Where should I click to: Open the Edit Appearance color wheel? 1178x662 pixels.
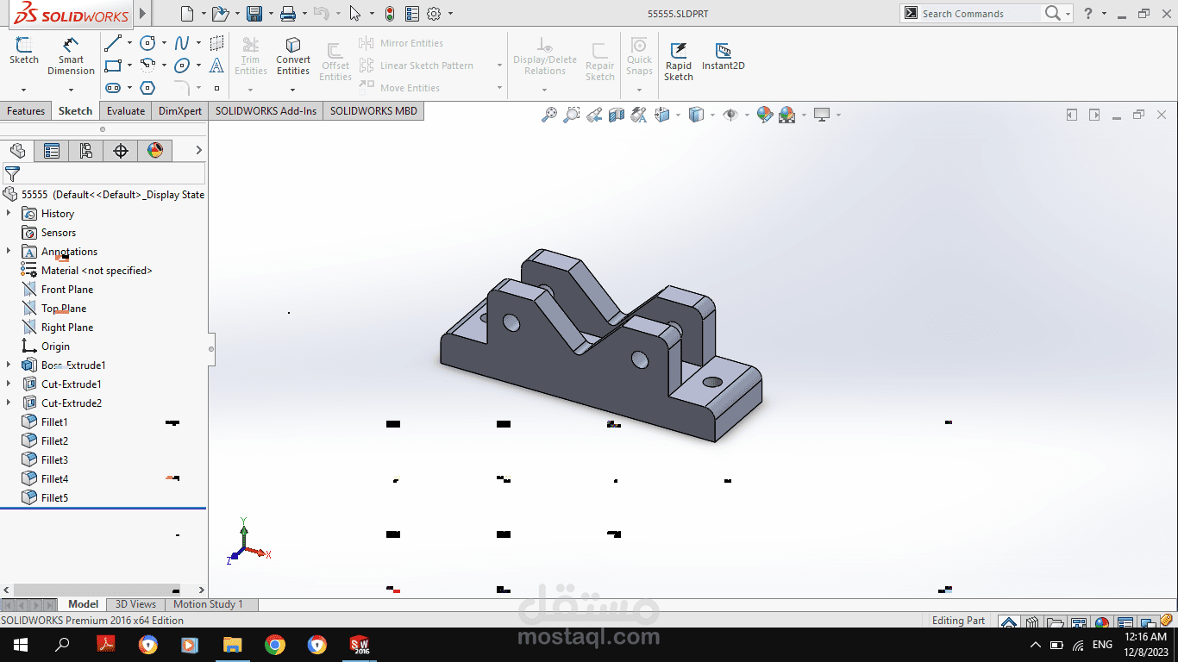click(x=764, y=115)
